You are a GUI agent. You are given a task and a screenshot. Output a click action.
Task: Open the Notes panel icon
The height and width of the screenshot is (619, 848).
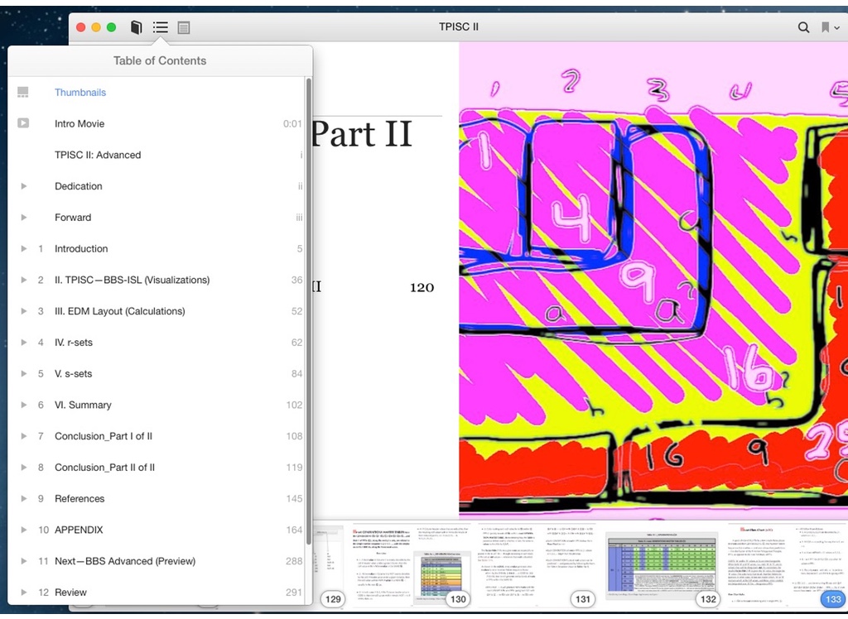184,27
